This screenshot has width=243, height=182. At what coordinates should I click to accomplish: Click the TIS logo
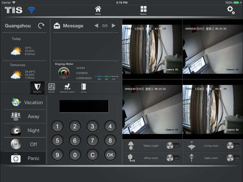(x=14, y=10)
